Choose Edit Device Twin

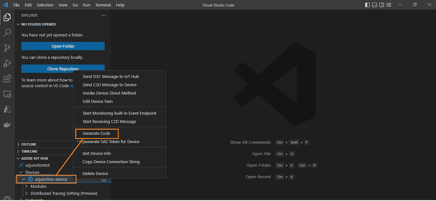pos(119,101)
